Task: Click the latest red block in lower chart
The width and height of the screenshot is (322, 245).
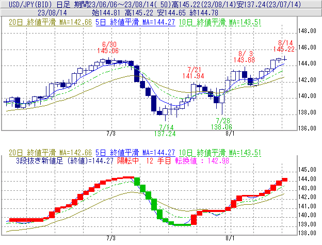Action: pyautogui.click(x=284, y=179)
